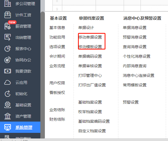Open the 移动单据设置 link
Screen dimensions: 168x141
pos(90,37)
